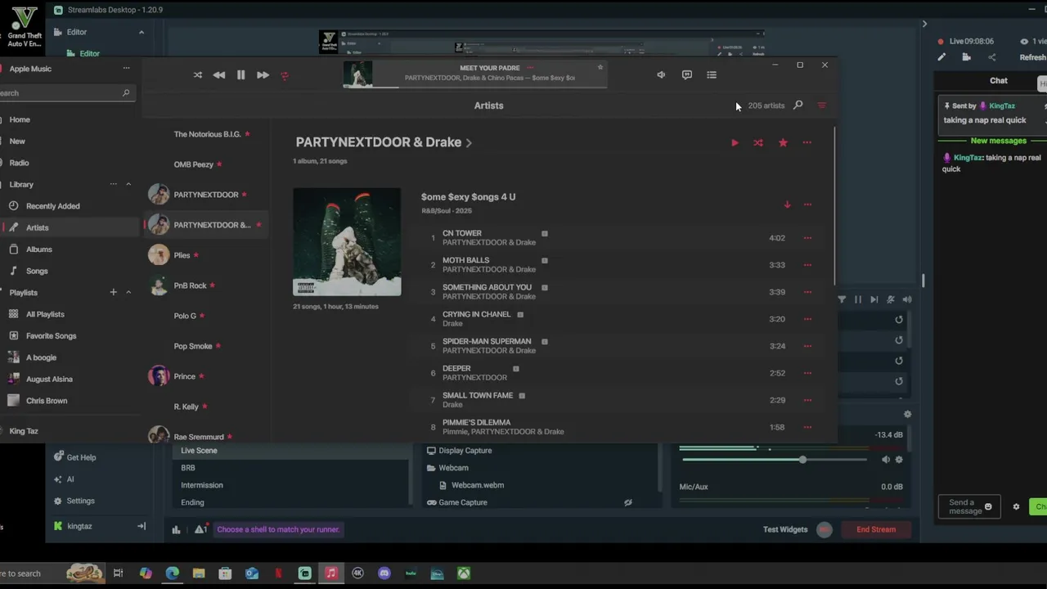Collapse the Playlists section chevron
The width and height of the screenshot is (1047, 589).
point(128,292)
